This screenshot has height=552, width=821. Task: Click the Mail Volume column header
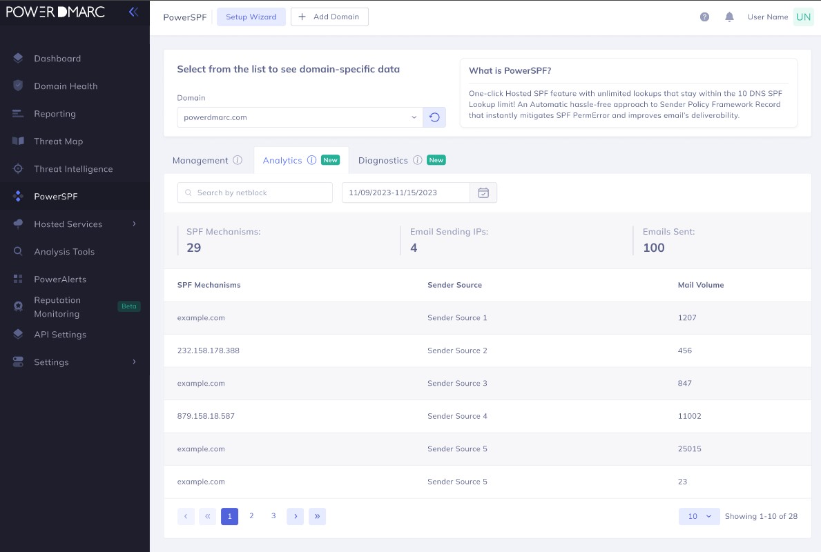(x=701, y=285)
